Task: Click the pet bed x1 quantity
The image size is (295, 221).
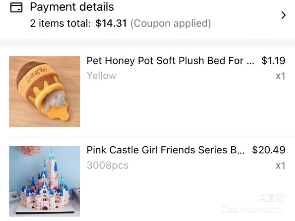Action: (x=281, y=76)
